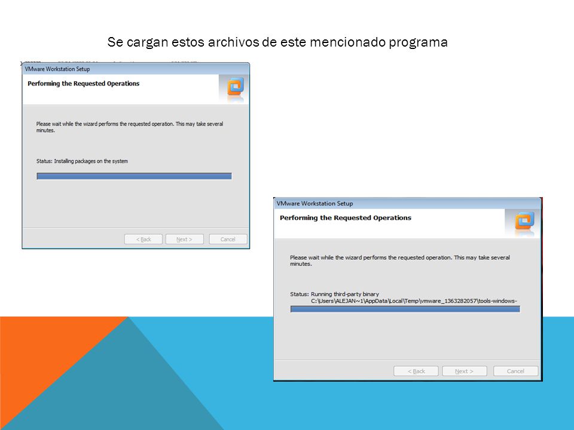Image resolution: width=574 pixels, height=430 pixels.
Task: Click Cancel button in the upper-left setup dialog
Action: 228,239
